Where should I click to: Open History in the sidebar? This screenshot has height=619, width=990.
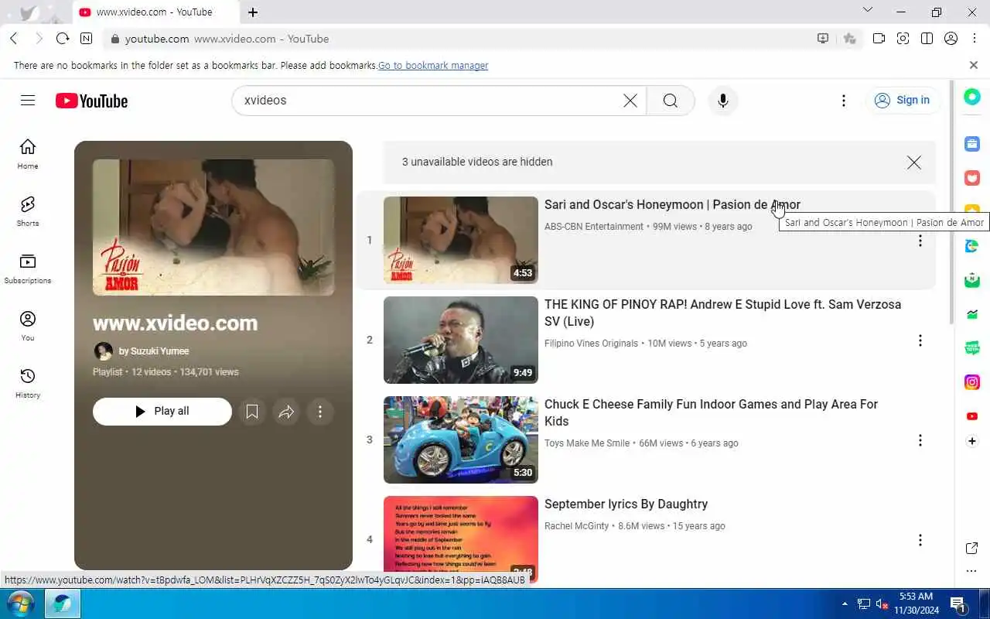point(28,383)
